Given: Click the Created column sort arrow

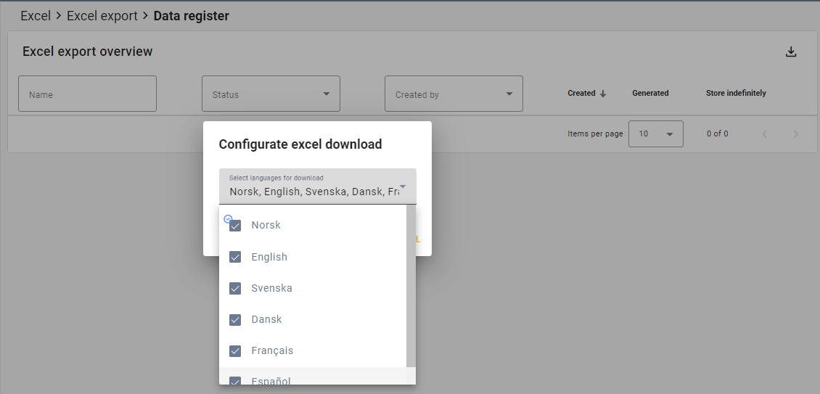Looking at the screenshot, I should click(x=603, y=94).
